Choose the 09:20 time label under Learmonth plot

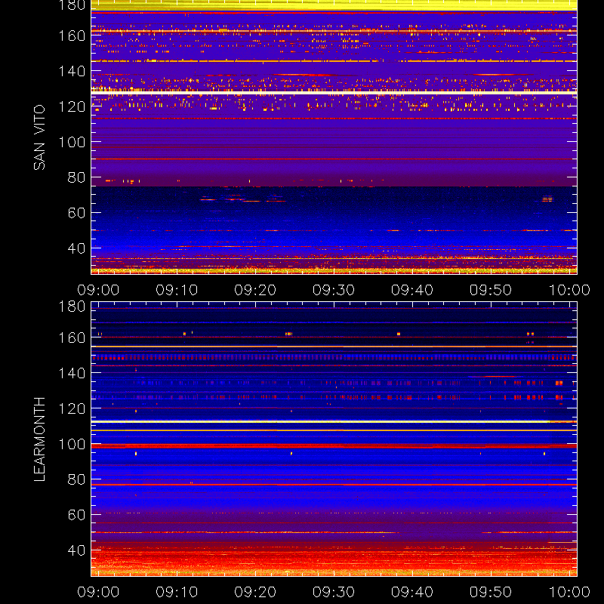pyautogui.click(x=255, y=592)
